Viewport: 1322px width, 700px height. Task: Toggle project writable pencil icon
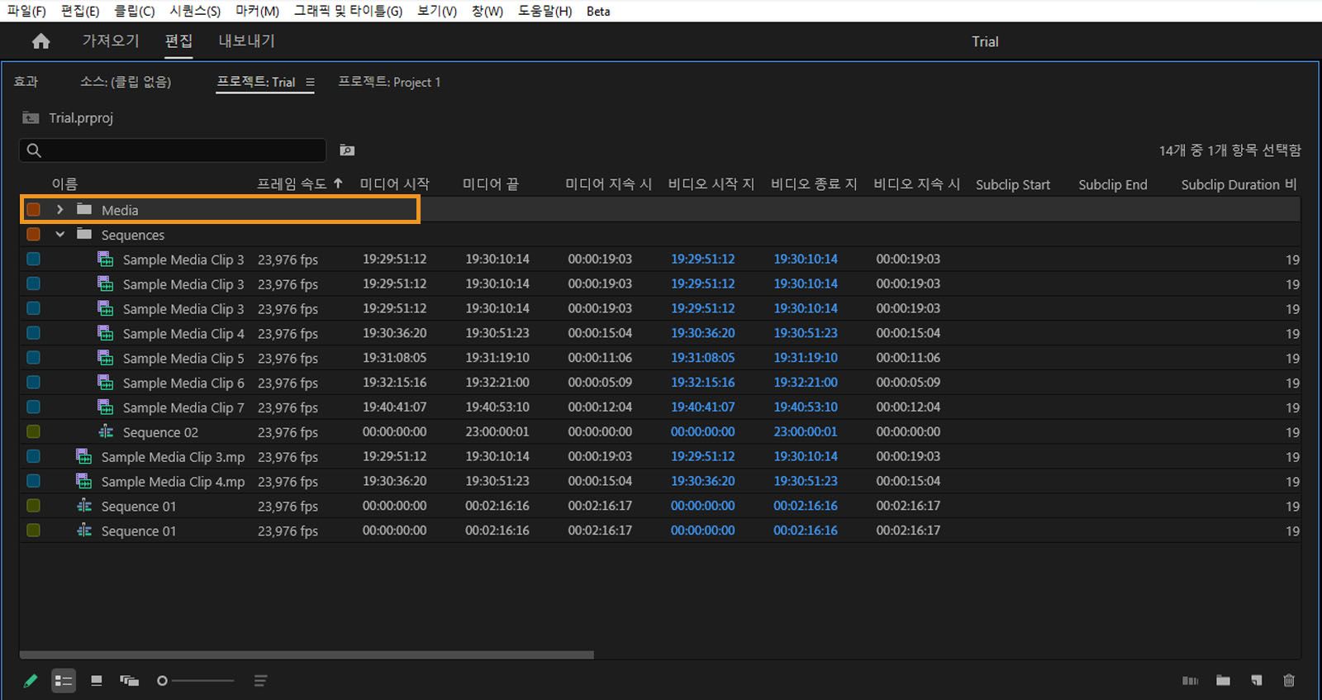(31, 681)
